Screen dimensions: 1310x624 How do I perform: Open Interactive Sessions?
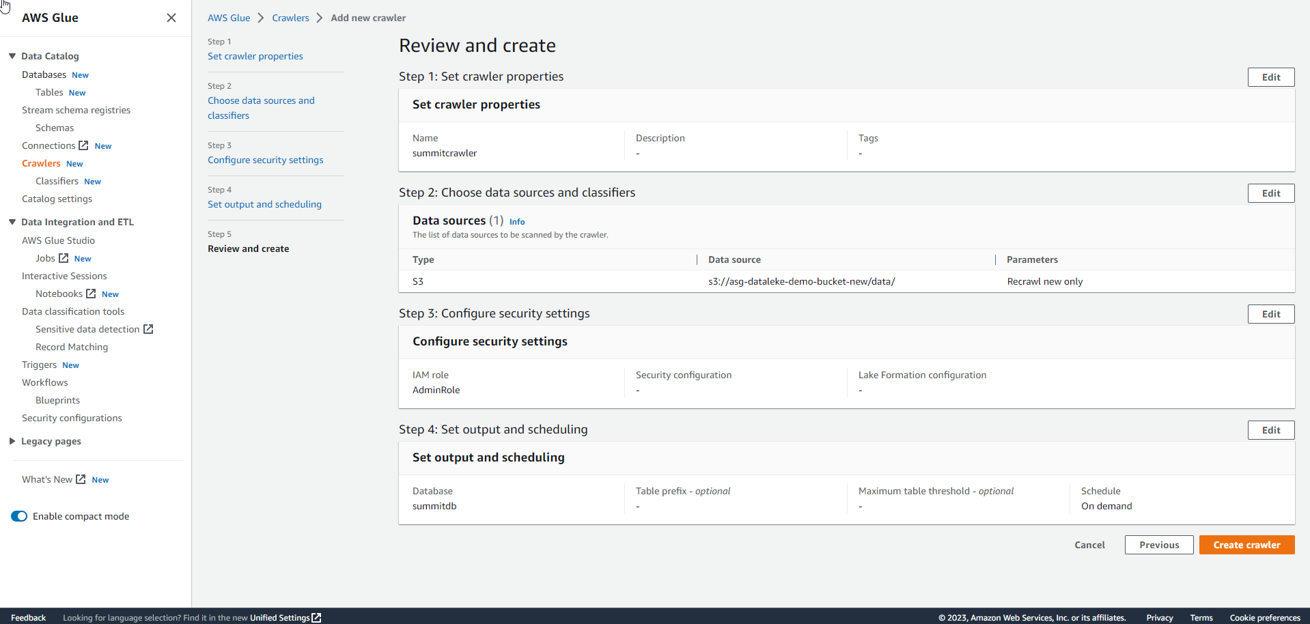(x=64, y=276)
